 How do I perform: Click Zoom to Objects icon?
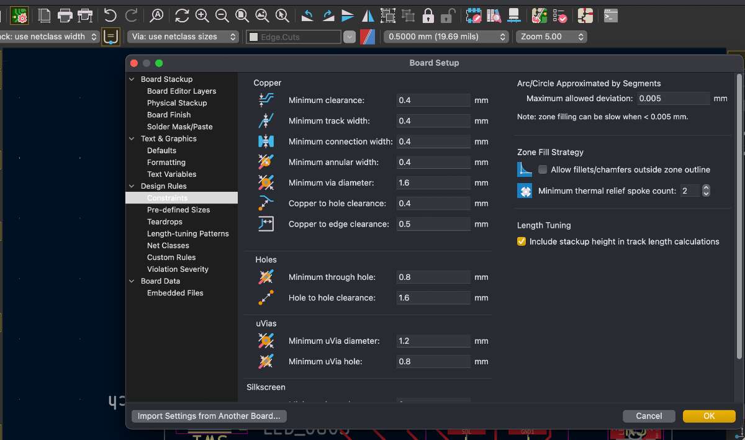coord(262,15)
